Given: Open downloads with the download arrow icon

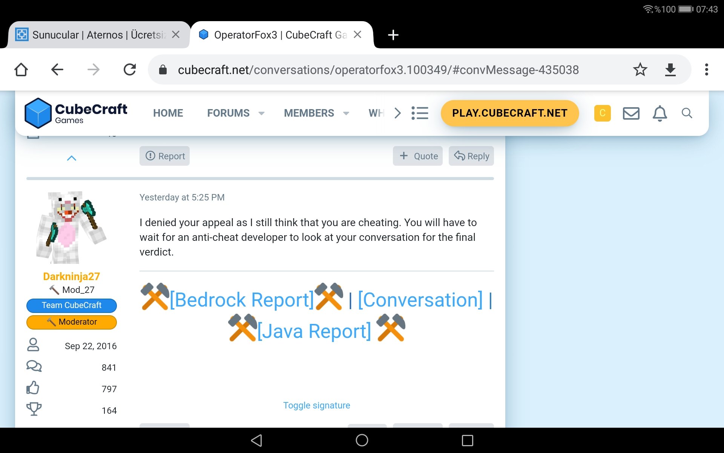Looking at the screenshot, I should (670, 69).
